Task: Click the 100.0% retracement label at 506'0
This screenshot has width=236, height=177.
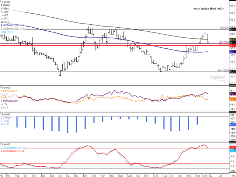Action: click(223, 70)
